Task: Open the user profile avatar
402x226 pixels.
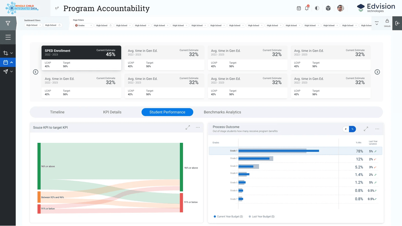Action: pos(340,8)
